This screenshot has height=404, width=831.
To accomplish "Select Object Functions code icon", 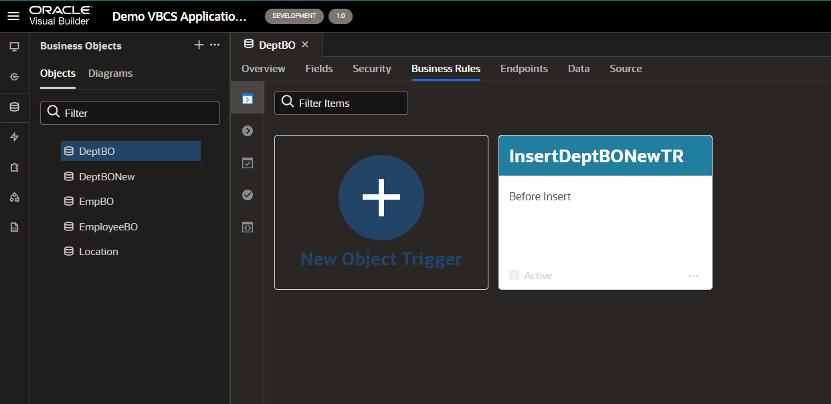I will 248,227.
